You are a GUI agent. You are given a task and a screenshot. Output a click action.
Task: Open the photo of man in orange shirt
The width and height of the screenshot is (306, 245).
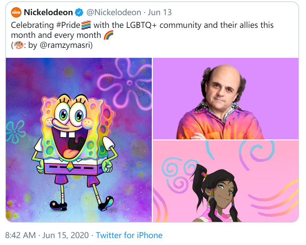pos(226,98)
